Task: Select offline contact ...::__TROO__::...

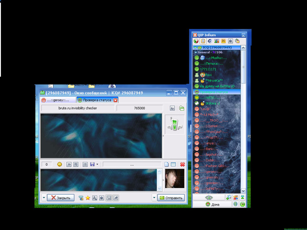Action: pyautogui.click(x=217, y=120)
